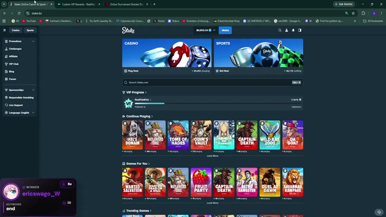Open Duel at Dawn game thumbnail

(270, 182)
